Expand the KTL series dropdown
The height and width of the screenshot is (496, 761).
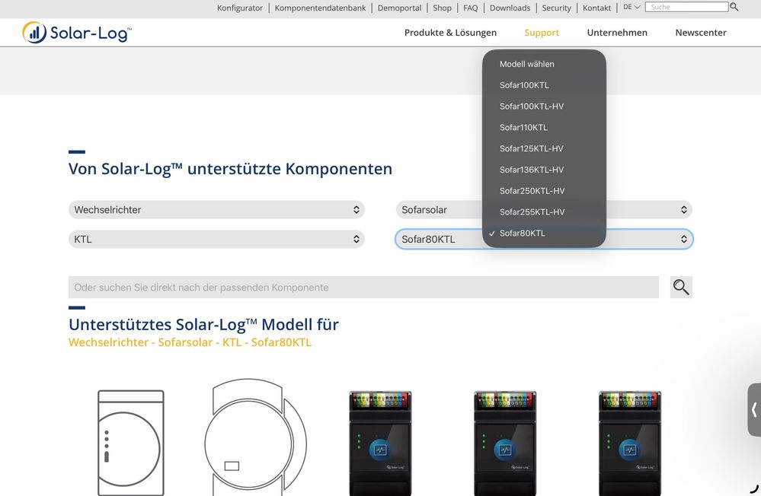point(216,240)
